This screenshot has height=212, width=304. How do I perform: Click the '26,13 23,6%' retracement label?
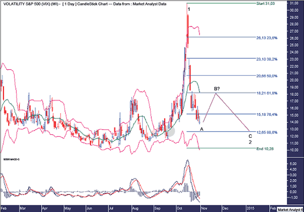pyautogui.click(x=267, y=38)
